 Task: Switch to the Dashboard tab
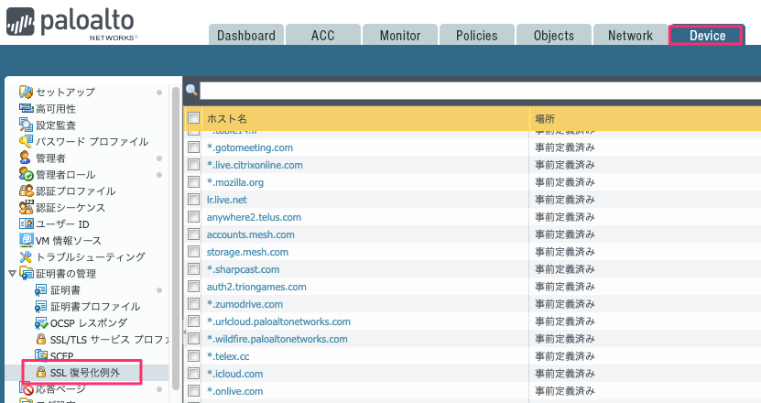pos(246,35)
